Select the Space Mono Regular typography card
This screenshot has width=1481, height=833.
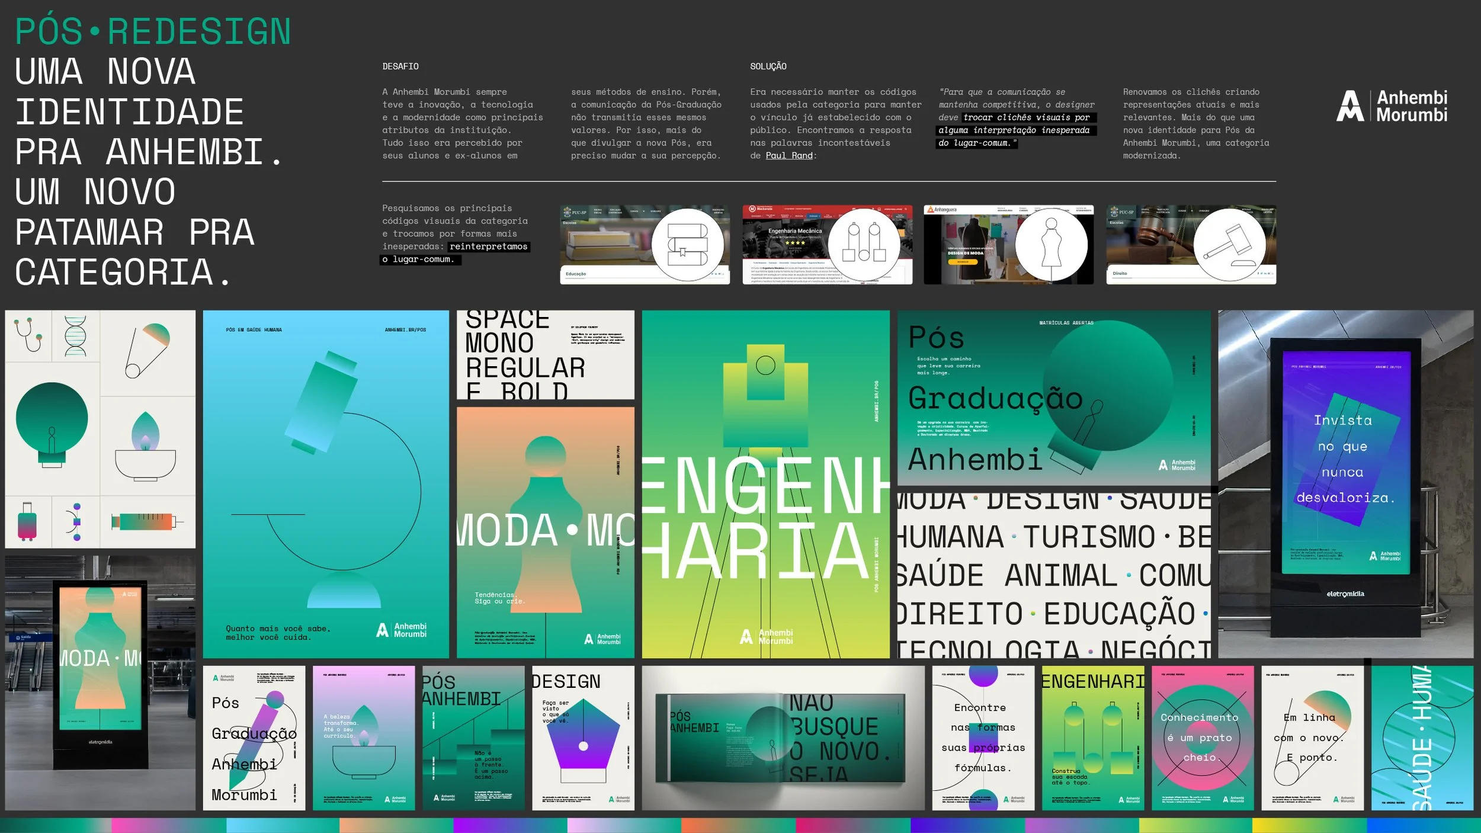(545, 354)
